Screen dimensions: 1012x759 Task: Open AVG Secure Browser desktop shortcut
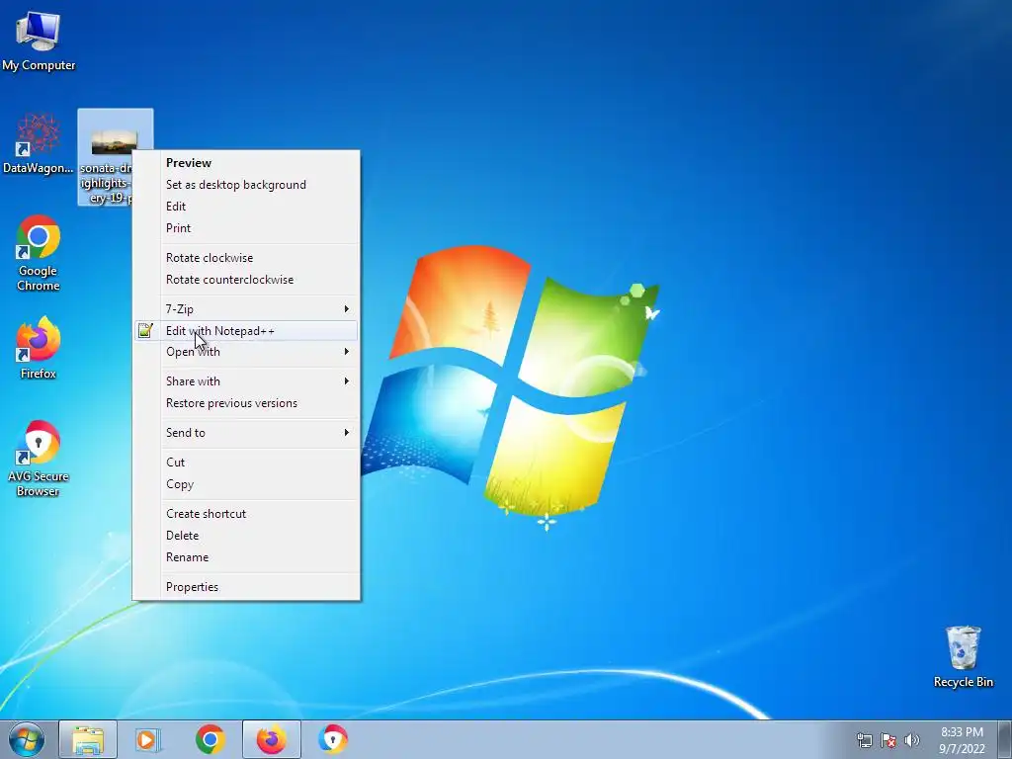click(x=39, y=459)
